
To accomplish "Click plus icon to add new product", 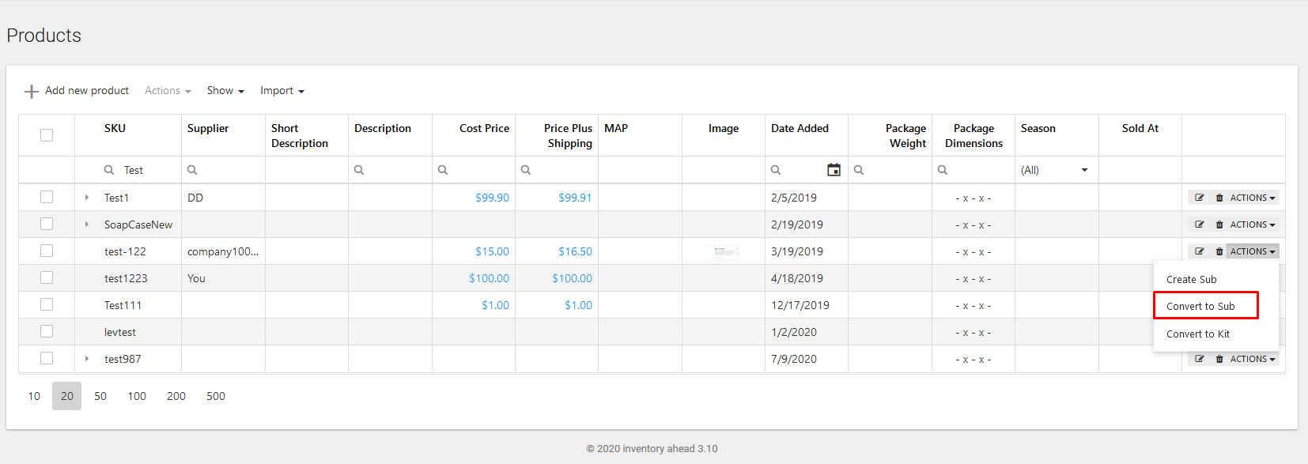I will (x=32, y=91).
